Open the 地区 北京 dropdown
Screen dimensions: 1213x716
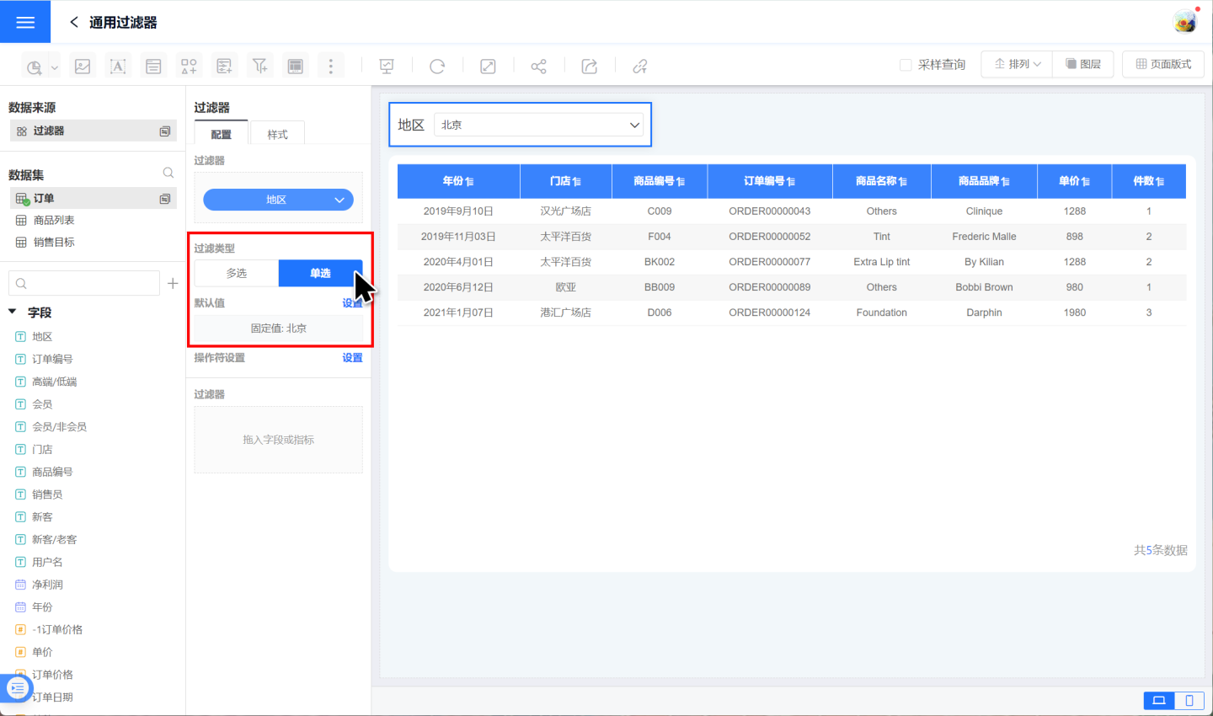[539, 125]
